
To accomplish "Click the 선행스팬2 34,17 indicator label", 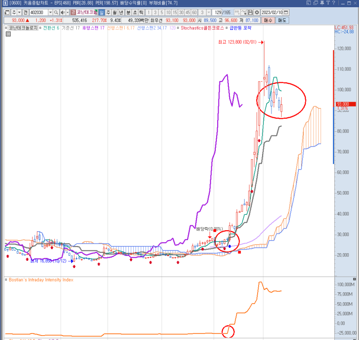I will pos(152,28).
